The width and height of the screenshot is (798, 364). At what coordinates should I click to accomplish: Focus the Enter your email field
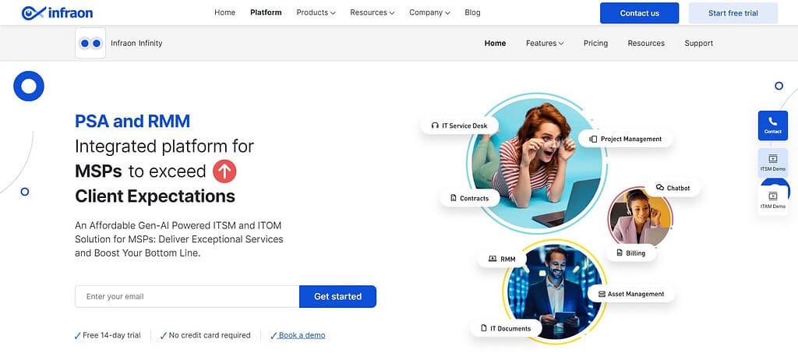coord(187,296)
